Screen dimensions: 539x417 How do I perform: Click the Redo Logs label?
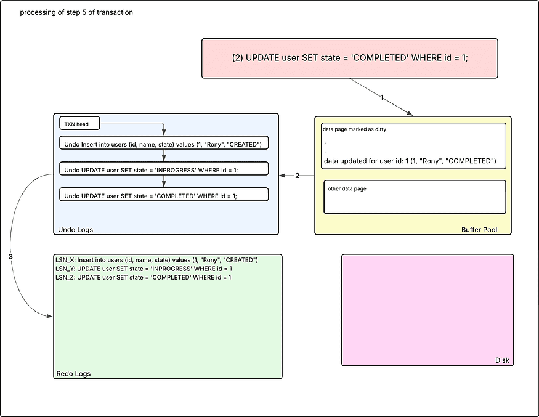73,374
